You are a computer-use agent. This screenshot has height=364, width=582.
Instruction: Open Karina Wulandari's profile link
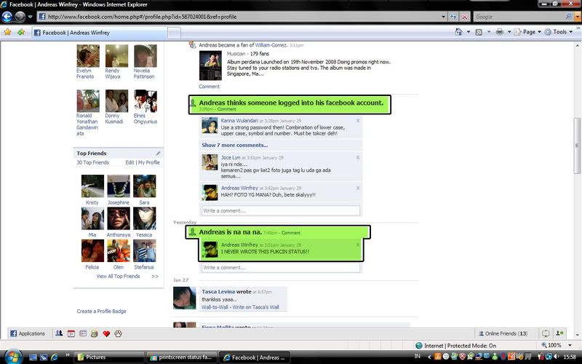(x=239, y=121)
